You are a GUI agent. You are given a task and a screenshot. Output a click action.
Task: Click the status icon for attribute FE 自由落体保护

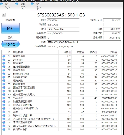pos(4,129)
